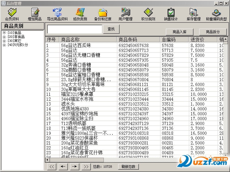Open 导出商品资料 export product data
The image size is (230, 172).
[x=57, y=14]
